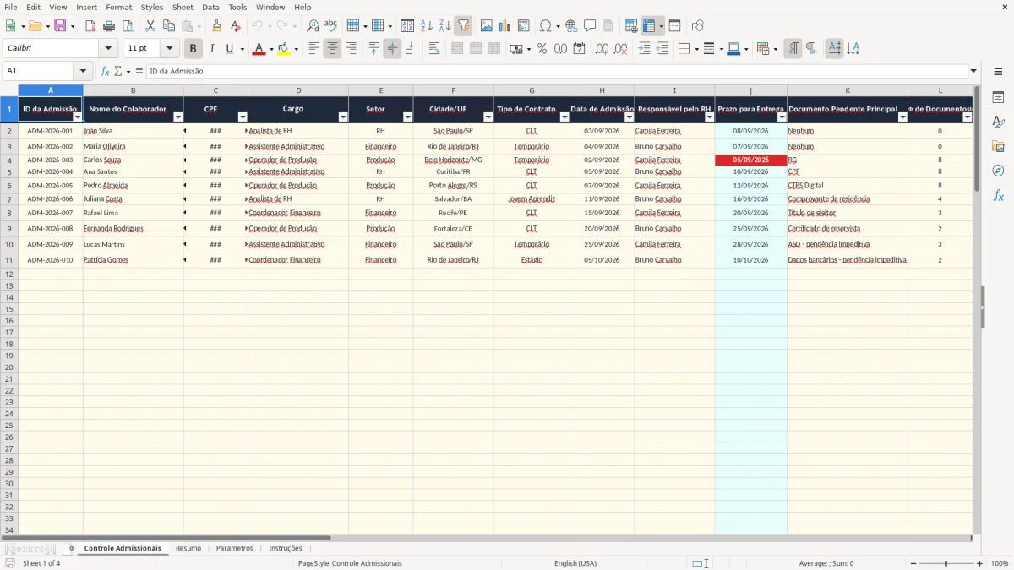Toggle center horizontal alignment

(x=332, y=49)
